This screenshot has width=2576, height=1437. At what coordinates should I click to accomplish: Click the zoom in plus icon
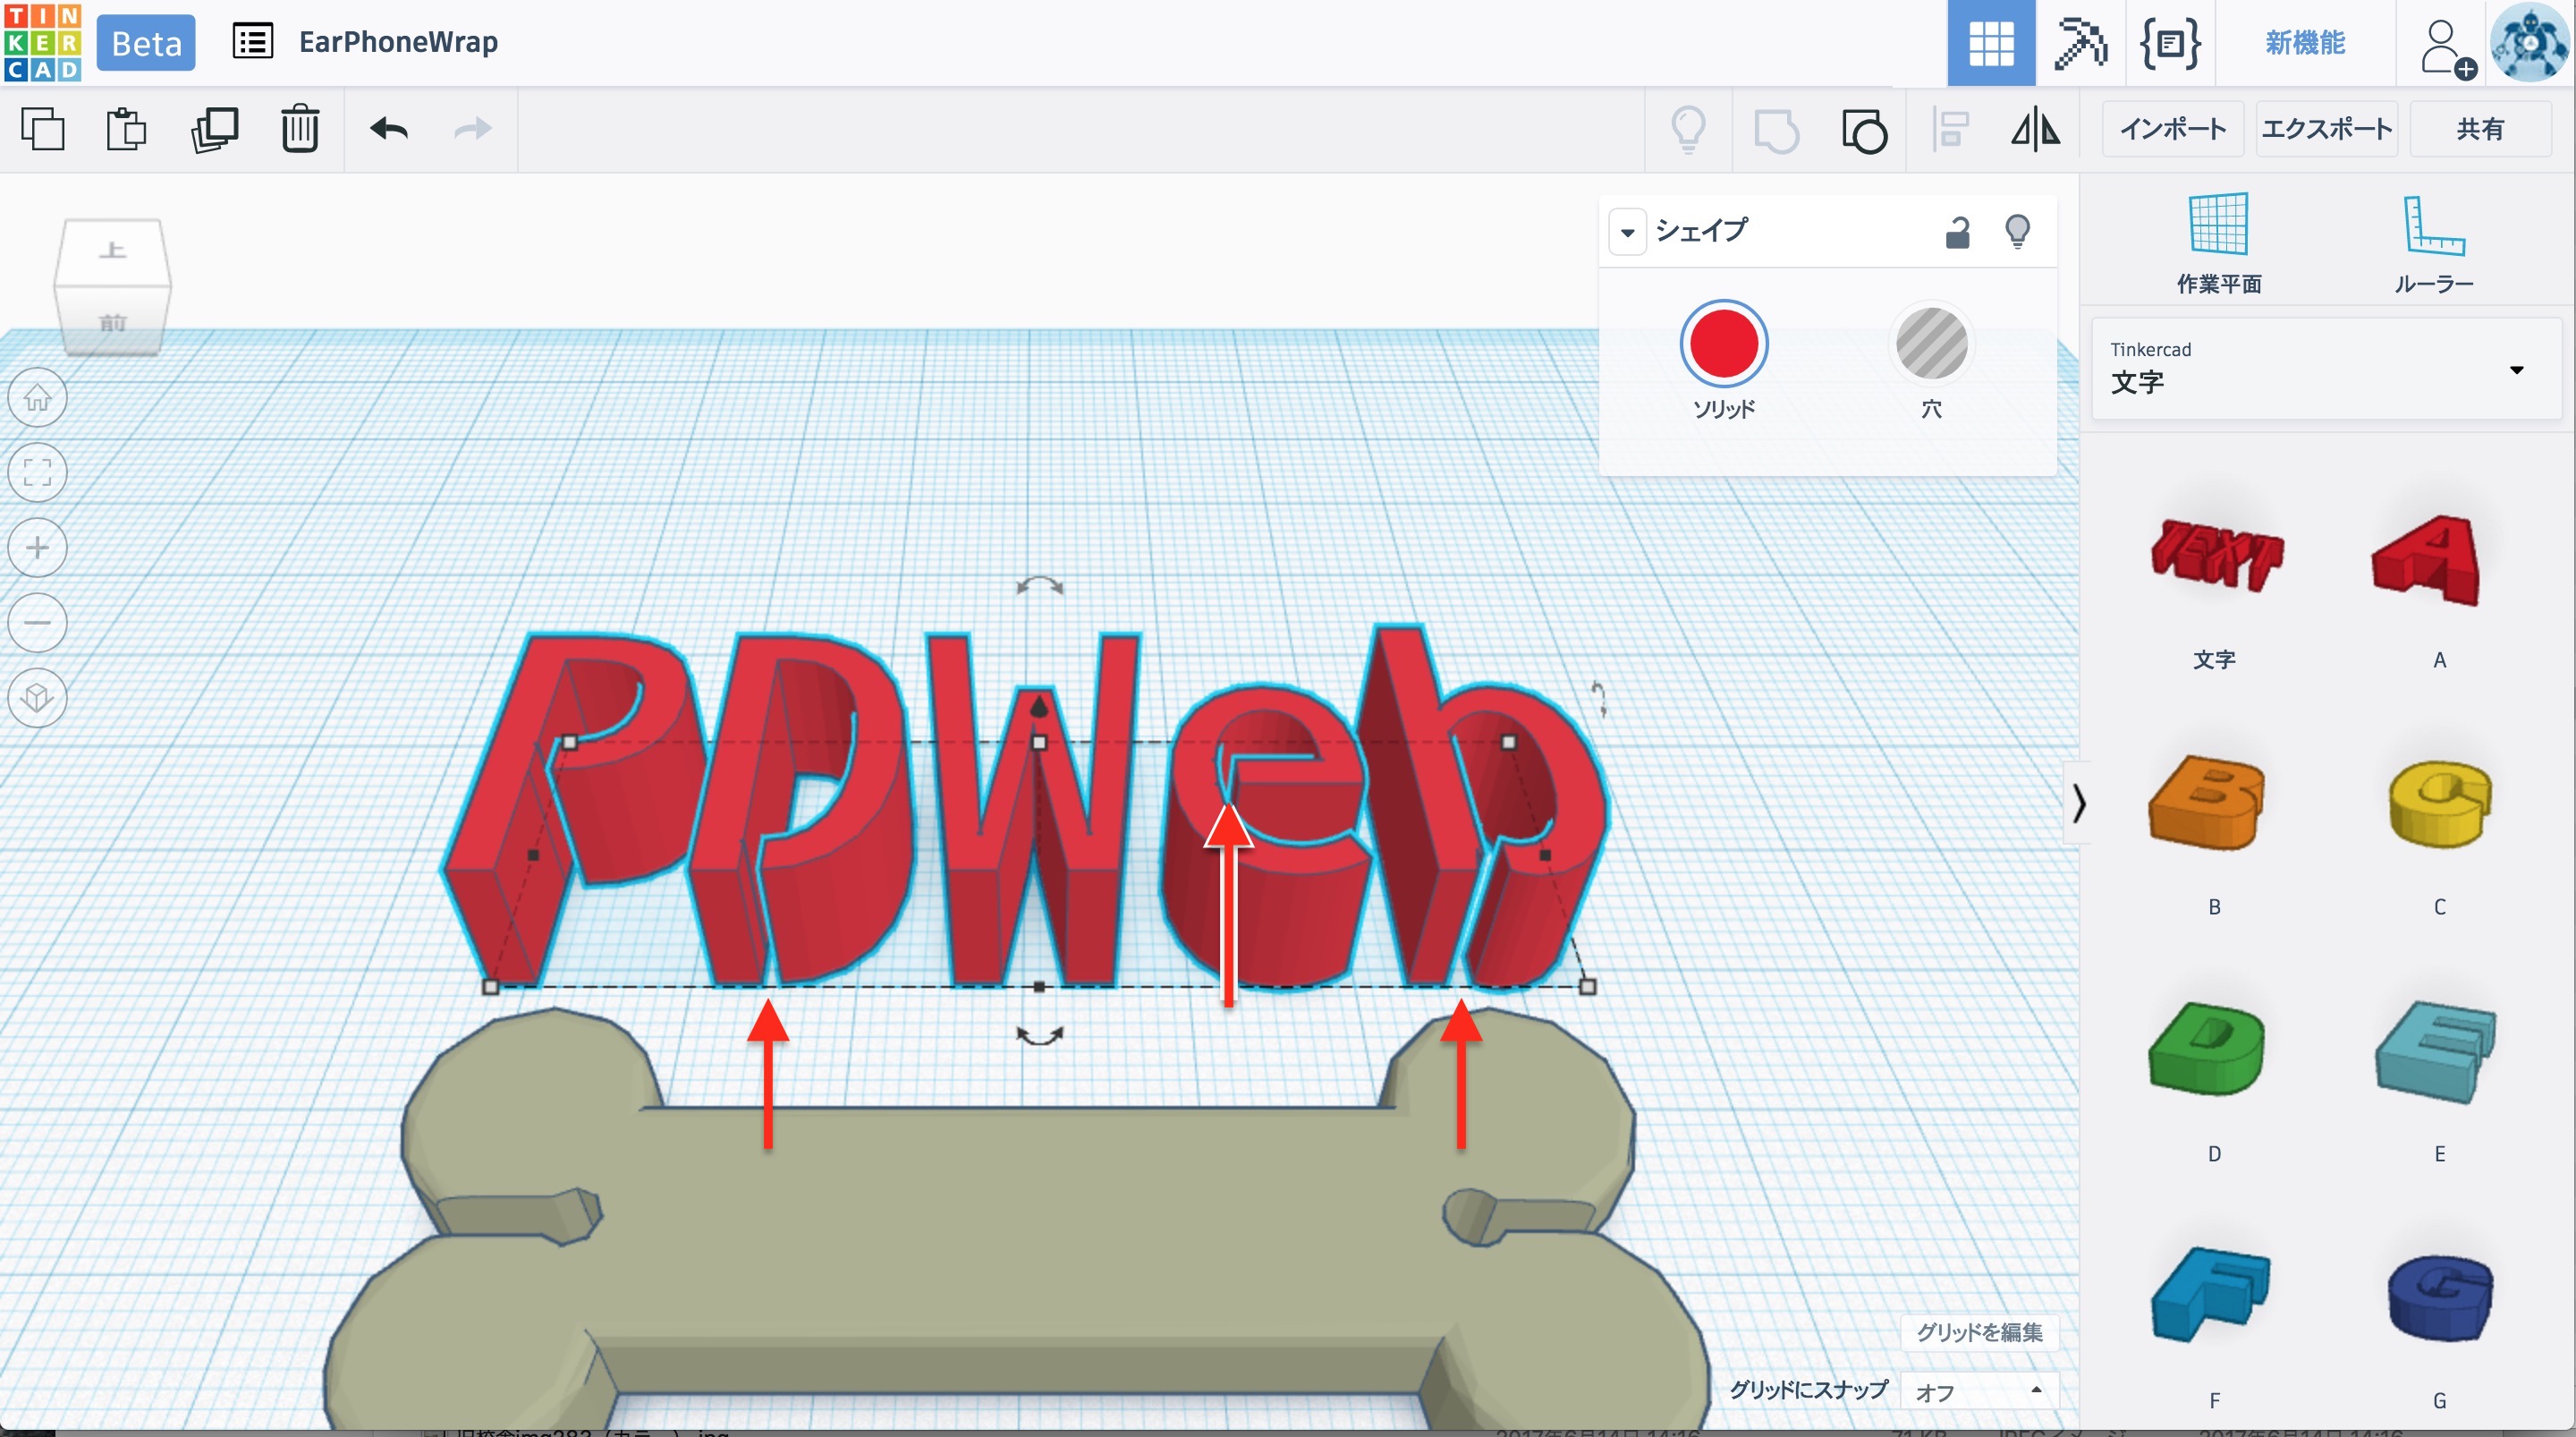coord(38,548)
